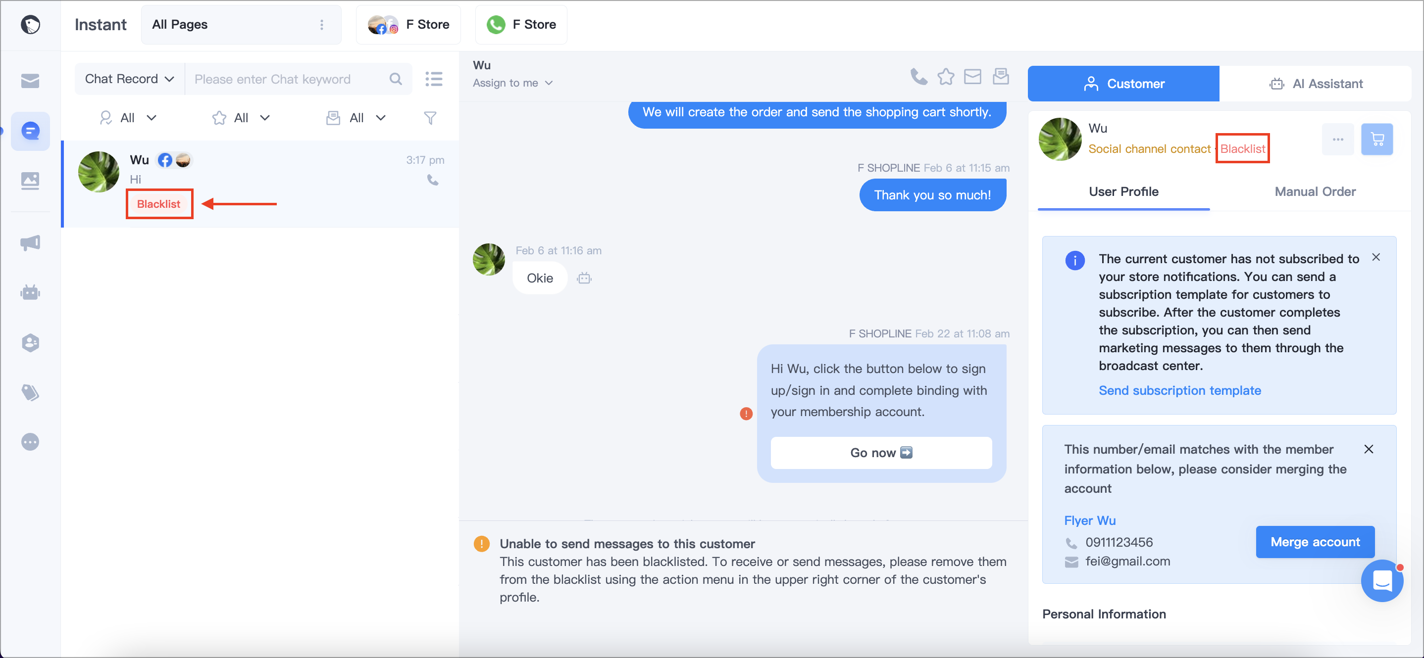Image resolution: width=1424 pixels, height=658 pixels.
Task: Open the broadcast megaphone icon in sidebar
Action: pyautogui.click(x=30, y=242)
